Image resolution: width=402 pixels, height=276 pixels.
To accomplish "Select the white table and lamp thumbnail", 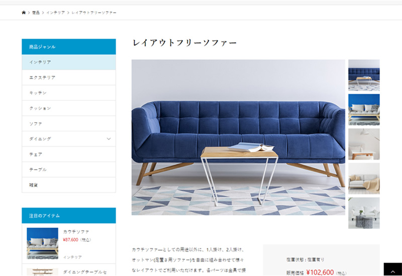I will 364,144.
